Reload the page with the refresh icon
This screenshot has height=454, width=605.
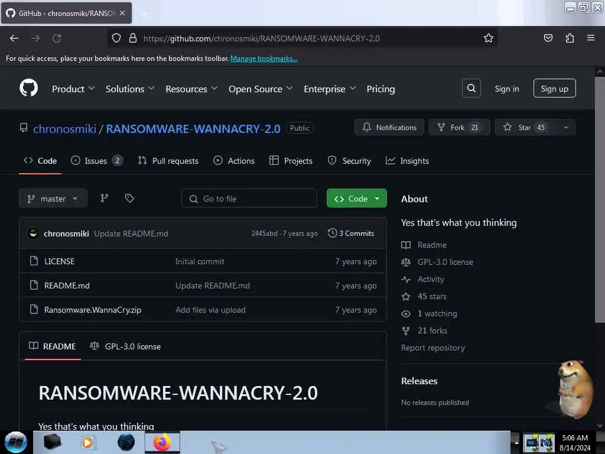tap(57, 38)
